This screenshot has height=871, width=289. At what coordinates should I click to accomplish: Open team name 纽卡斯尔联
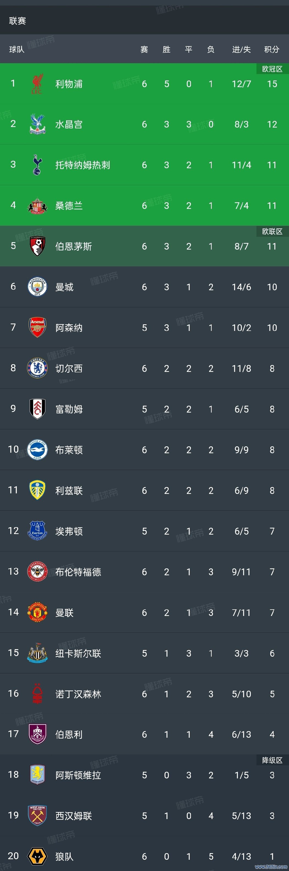coord(78,653)
